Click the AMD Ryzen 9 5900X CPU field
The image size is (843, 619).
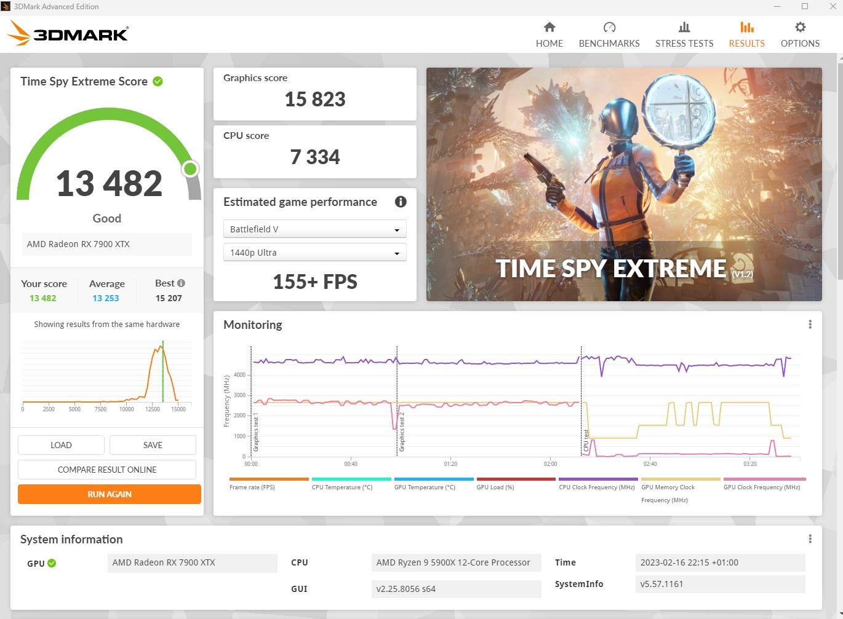click(x=456, y=562)
